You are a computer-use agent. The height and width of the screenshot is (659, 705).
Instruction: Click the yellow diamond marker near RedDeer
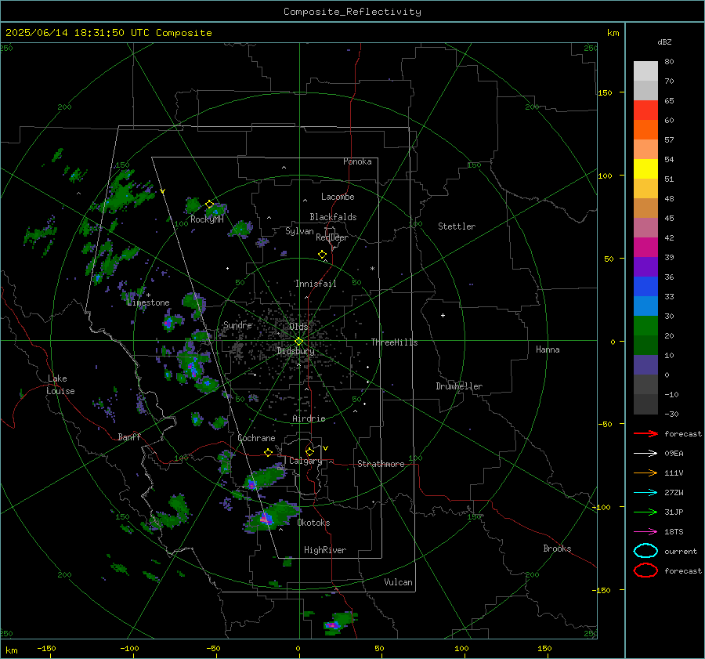[323, 255]
